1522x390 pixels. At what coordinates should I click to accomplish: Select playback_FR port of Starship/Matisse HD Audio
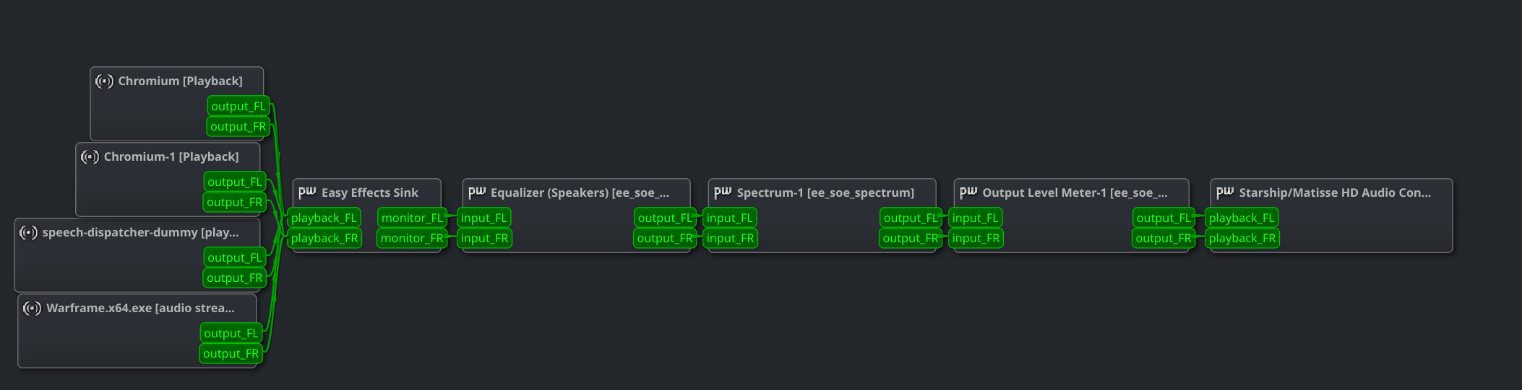click(1242, 238)
